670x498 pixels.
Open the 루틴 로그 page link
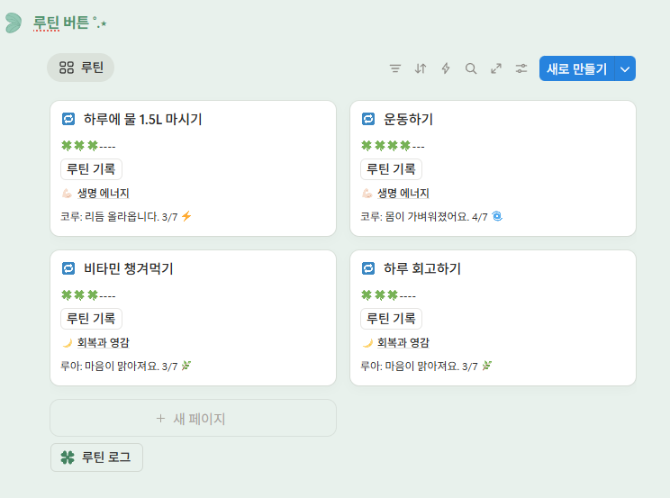point(96,457)
